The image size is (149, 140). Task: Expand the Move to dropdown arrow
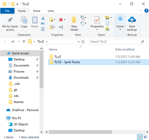[55, 20]
